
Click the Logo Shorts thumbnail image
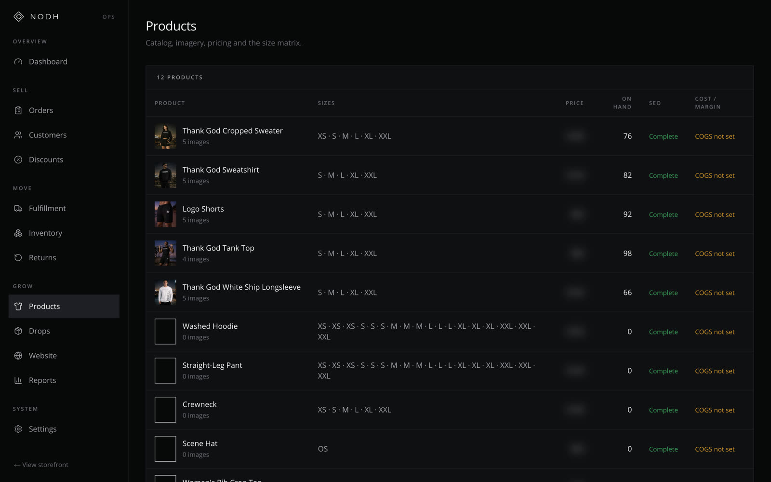coord(165,214)
